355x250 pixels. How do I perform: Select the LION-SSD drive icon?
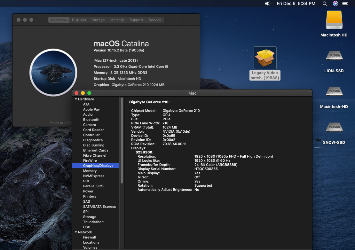pos(334,56)
